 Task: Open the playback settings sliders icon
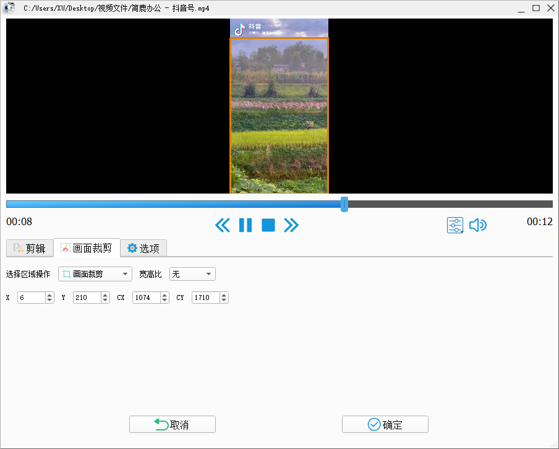tap(454, 225)
